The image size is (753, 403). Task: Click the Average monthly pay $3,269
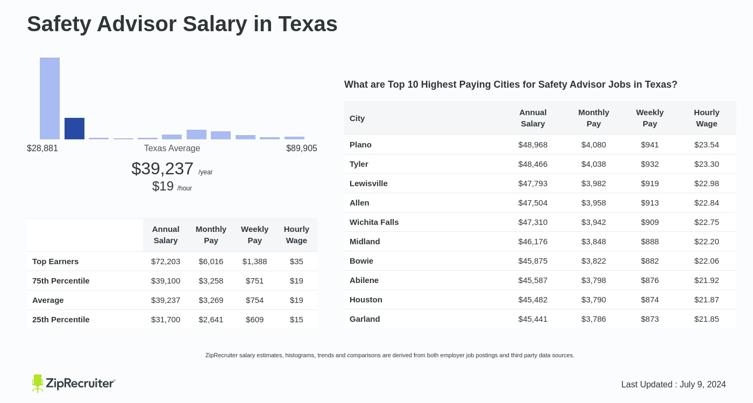click(211, 300)
